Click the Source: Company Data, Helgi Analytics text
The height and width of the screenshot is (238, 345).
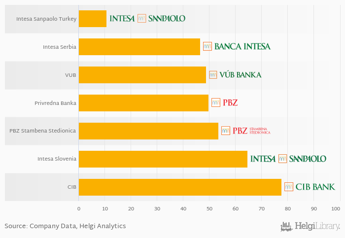coord(65,226)
